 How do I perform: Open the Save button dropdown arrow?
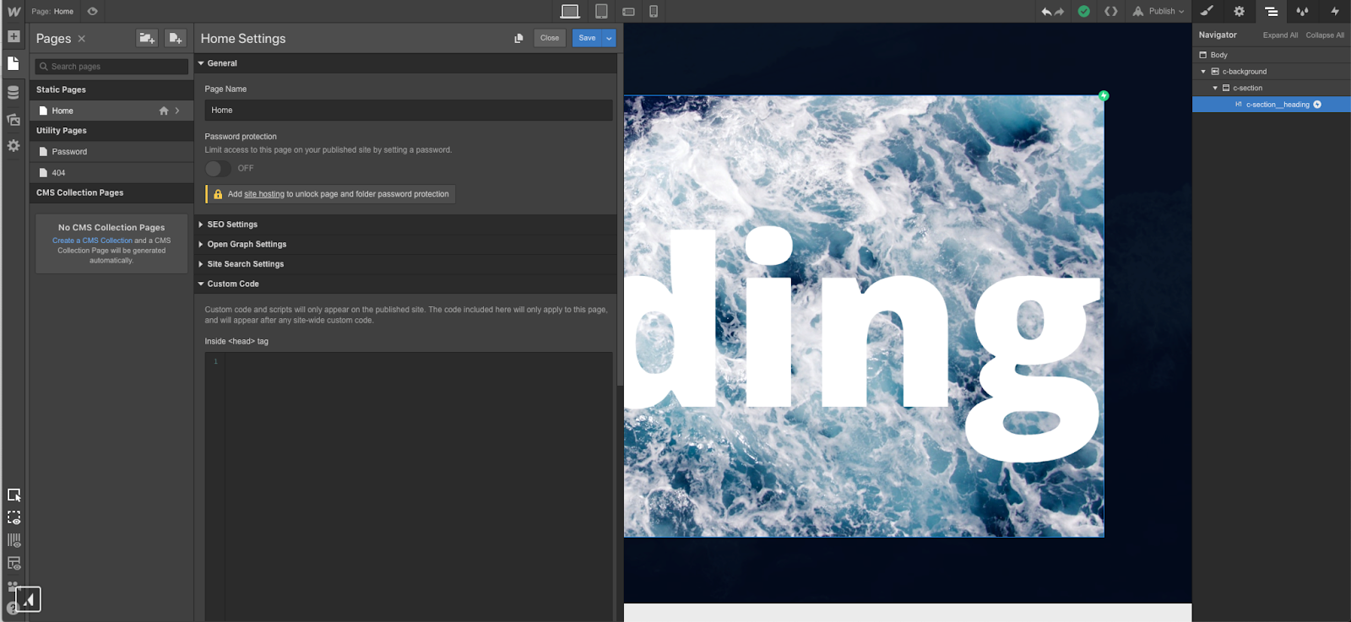[609, 38]
